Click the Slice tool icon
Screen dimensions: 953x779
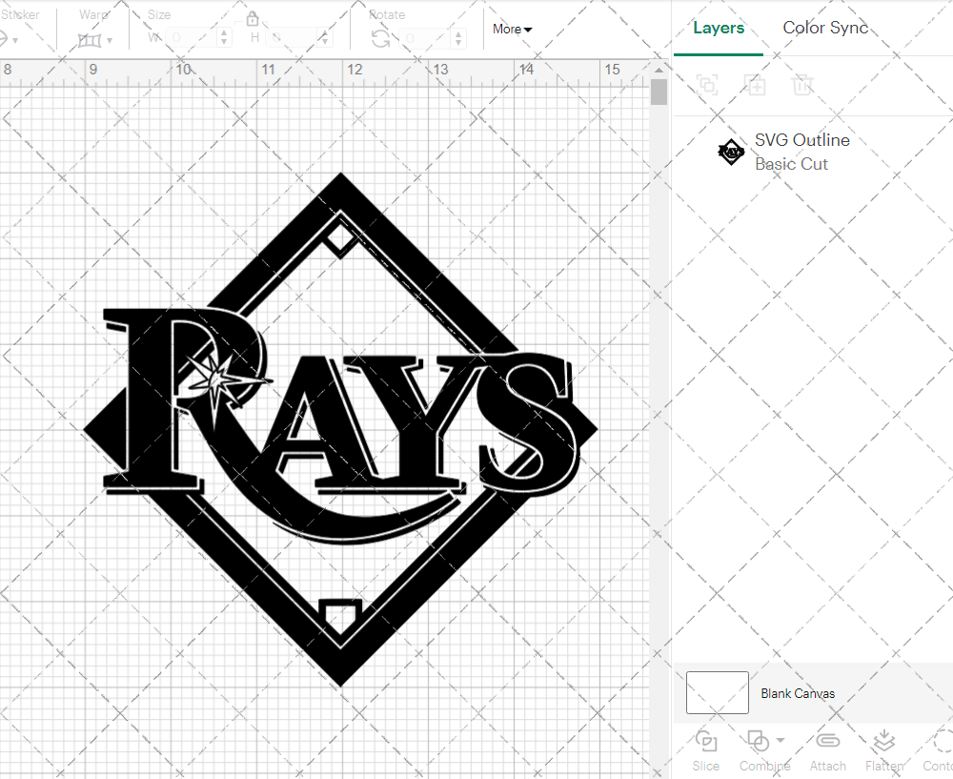(706, 742)
